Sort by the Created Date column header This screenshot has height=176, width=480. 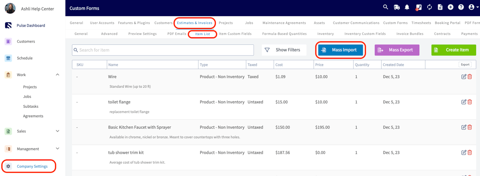[393, 65]
